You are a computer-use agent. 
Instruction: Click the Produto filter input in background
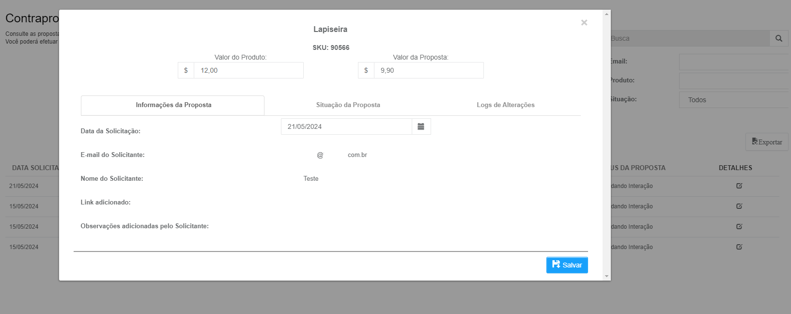(735, 81)
